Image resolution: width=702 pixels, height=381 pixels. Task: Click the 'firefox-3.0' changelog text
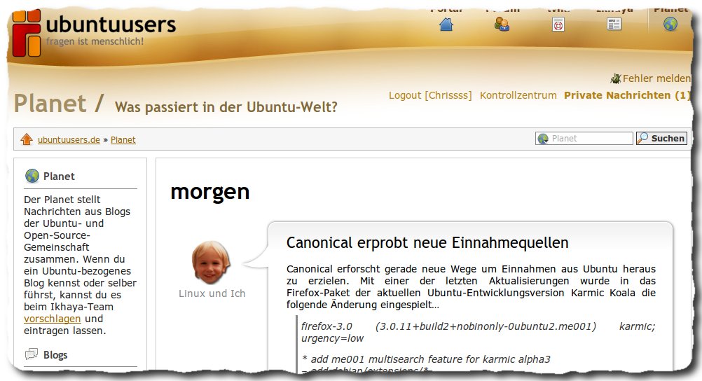(x=326, y=326)
